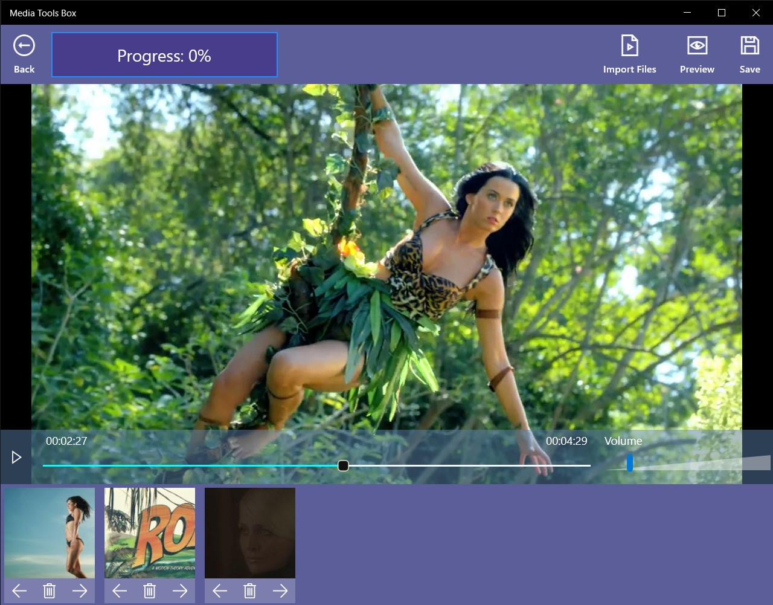The width and height of the screenshot is (773, 605).
Task: Click the Progress: 0% indicator
Action: pyautogui.click(x=164, y=55)
